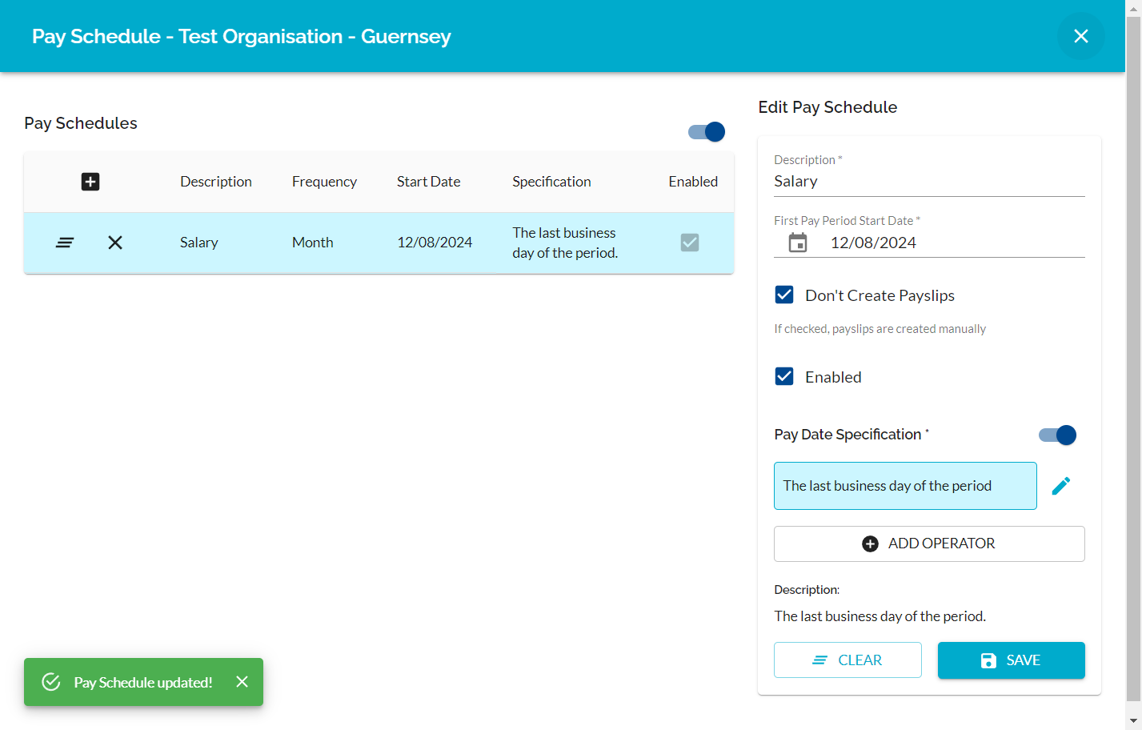Edit the pay date specification pencil icon
The height and width of the screenshot is (730, 1142).
coord(1061,486)
